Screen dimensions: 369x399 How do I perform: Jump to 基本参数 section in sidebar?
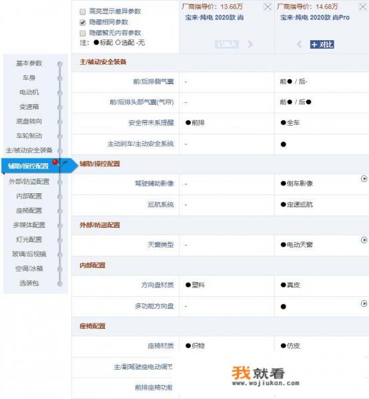pyautogui.click(x=29, y=63)
